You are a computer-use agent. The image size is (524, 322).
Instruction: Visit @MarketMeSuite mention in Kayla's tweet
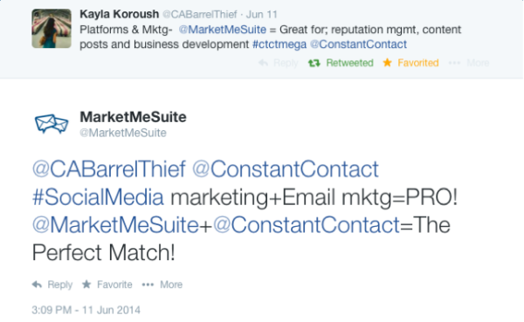click(x=223, y=30)
